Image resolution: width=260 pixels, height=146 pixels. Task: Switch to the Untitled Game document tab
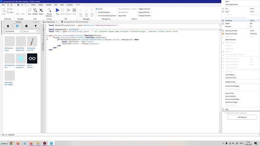[x=50, y=22]
